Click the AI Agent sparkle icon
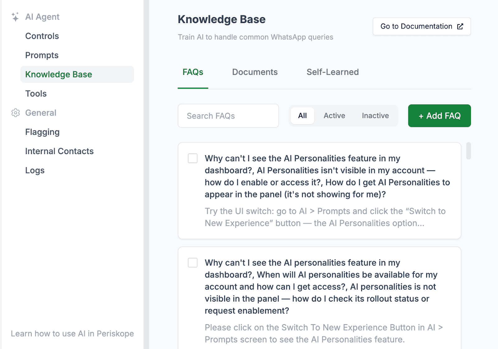 coord(15,17)
